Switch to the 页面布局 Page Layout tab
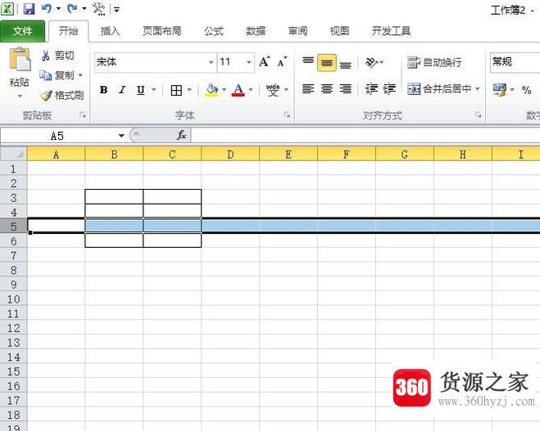The width and height of the screenshot is (540, 431). [x=162, y=31]
